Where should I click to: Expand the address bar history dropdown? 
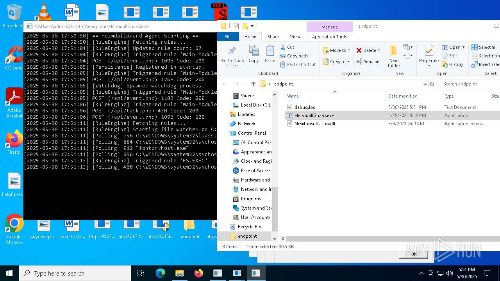click(x=425, y=84)
